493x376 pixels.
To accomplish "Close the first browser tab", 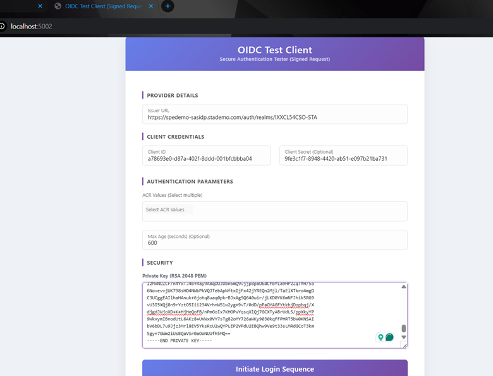I will point(40,6).
